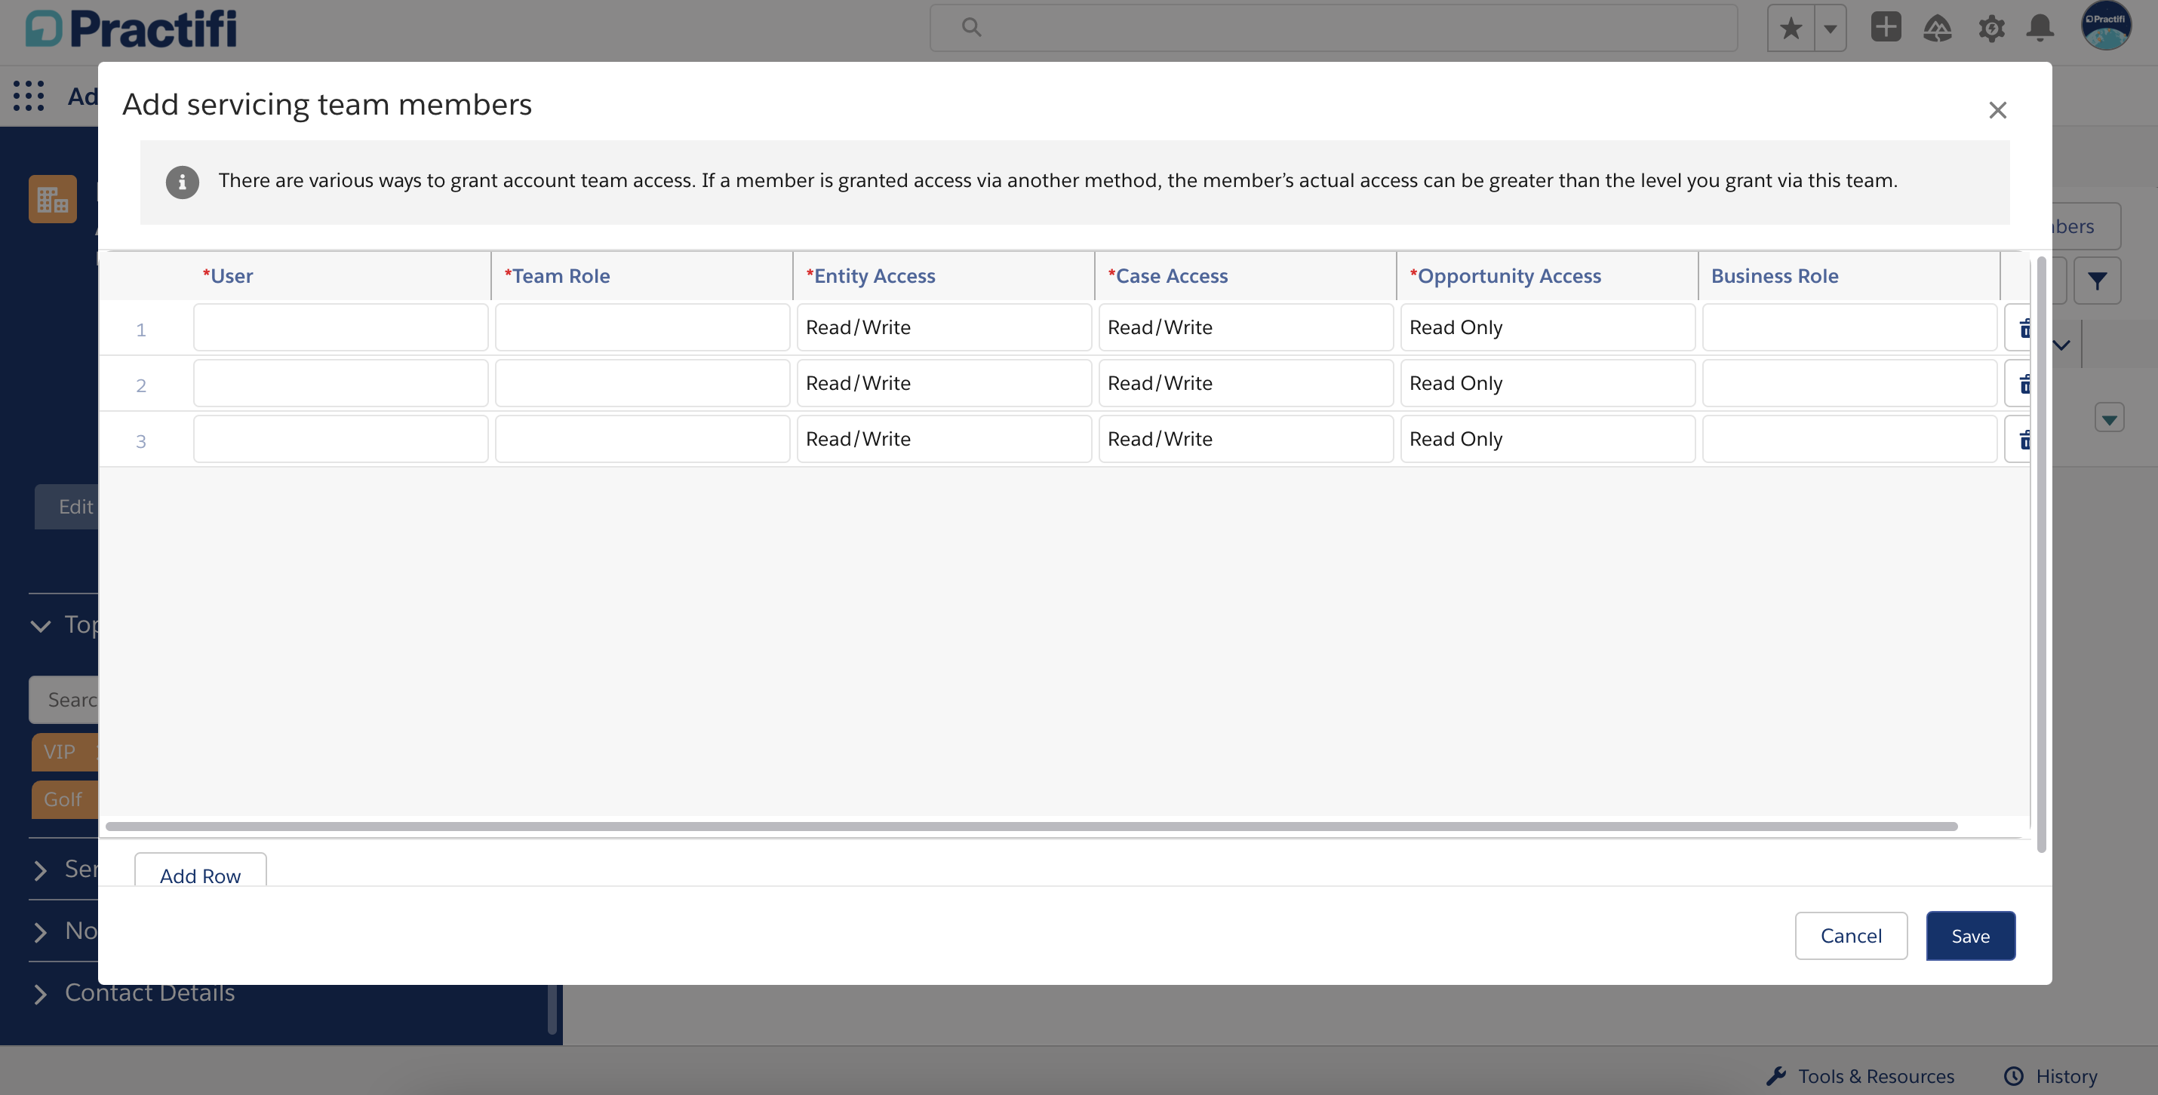This screenshot has width=2158, height=1095.
Task: Click the vertical scrollbar of the dialog
Action: click(x=2042, y=554)
